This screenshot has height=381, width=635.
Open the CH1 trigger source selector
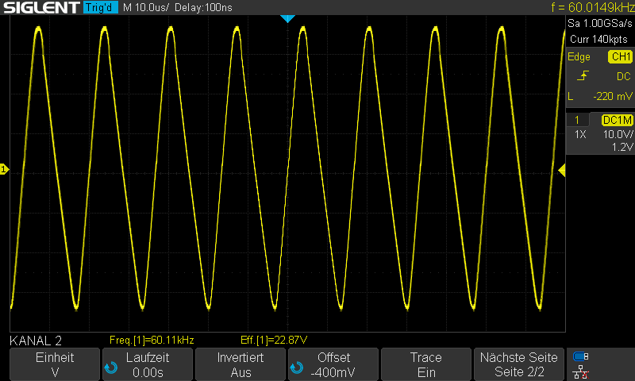(620, 57)
